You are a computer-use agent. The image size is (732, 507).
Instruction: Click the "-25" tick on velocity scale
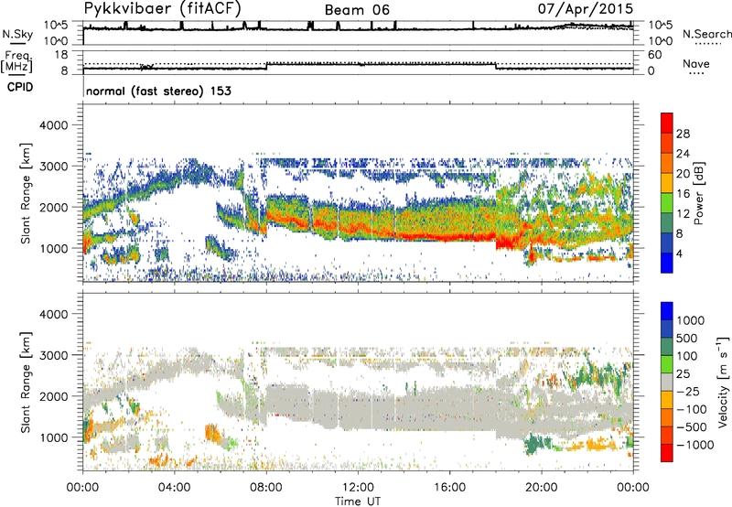point(688,391)
